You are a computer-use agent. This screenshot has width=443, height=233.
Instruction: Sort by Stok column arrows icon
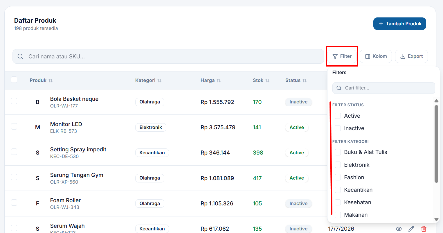point(267,80)
